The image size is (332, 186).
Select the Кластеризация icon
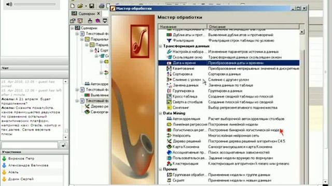169,163
